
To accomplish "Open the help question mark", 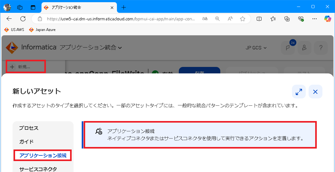I will [321, 48].
